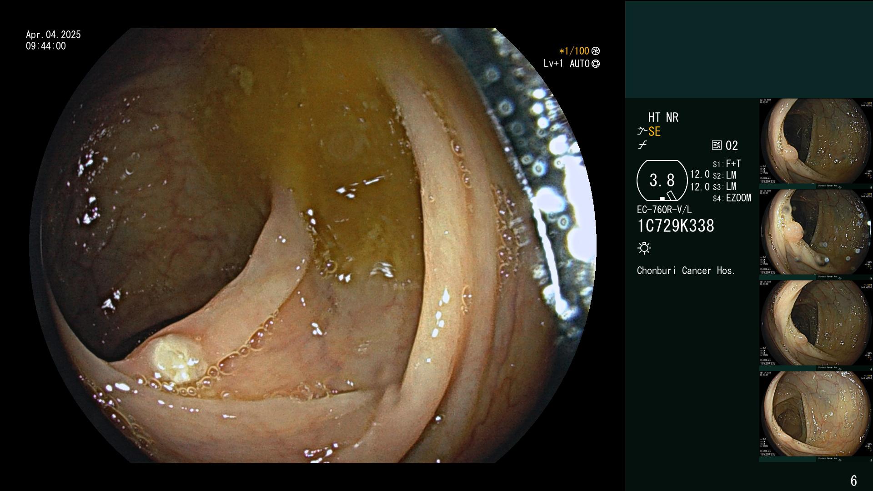Open the thumbnail numbered 4 with a small polyp

point(816,326)
